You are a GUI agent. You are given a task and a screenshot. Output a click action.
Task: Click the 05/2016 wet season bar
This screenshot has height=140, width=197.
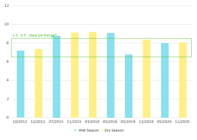[x=111, y=75]
